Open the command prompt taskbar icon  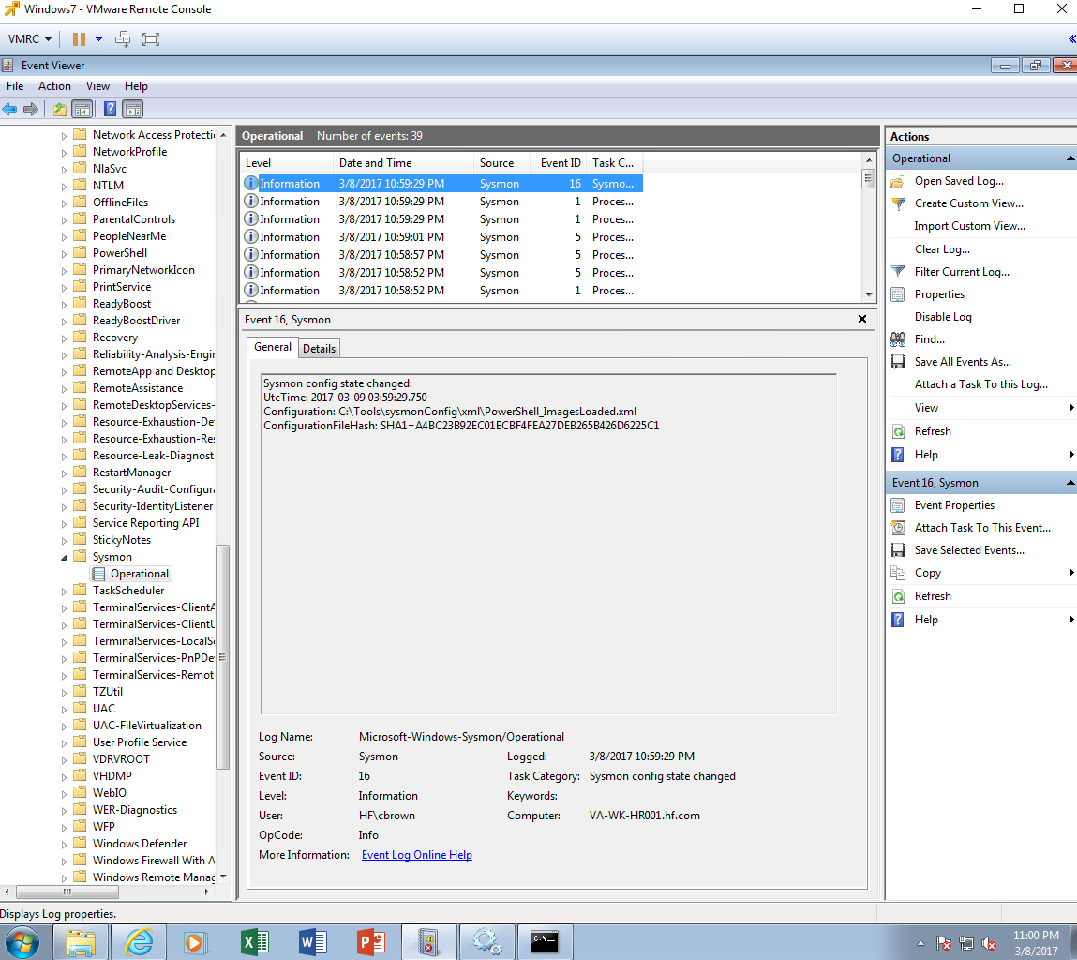tap(545, 942)
